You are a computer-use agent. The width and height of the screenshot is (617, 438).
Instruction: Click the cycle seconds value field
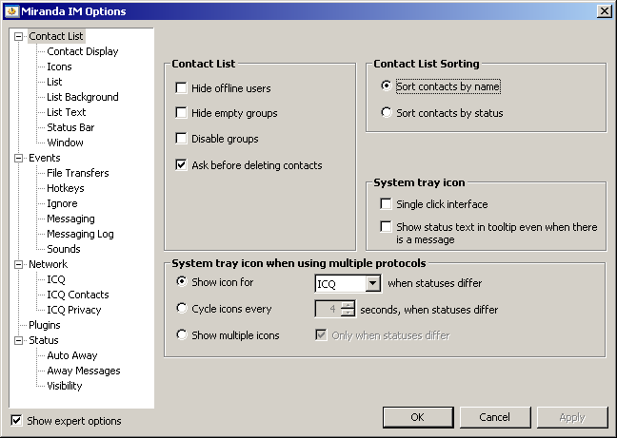(x=328, y=309)
